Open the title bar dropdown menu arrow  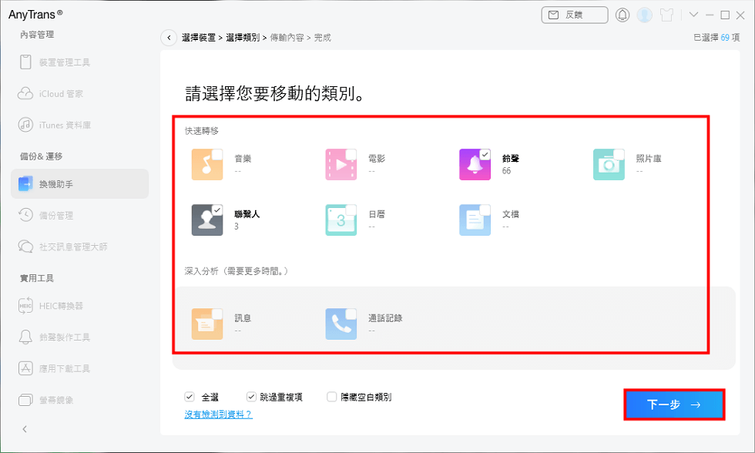point(693,15)
